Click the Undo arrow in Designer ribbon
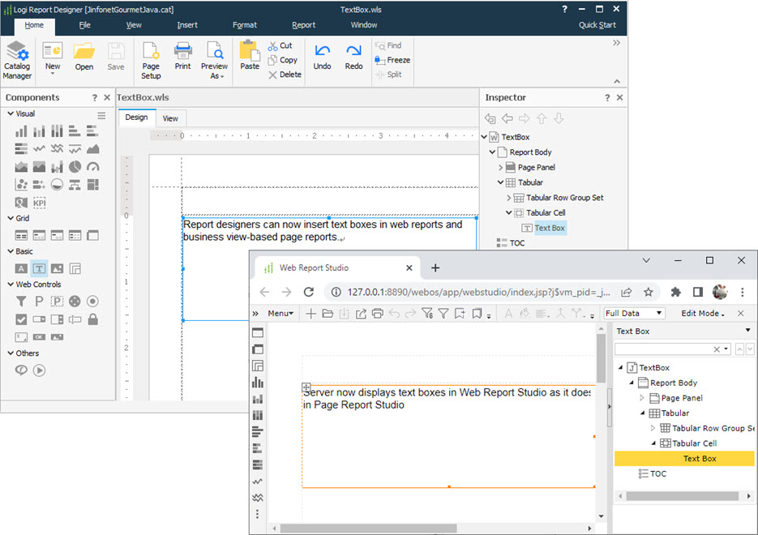The image size is (758, 535). (322, 51)
